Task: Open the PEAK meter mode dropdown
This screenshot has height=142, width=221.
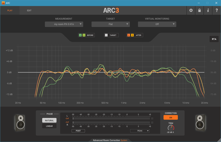Action: 140,131
